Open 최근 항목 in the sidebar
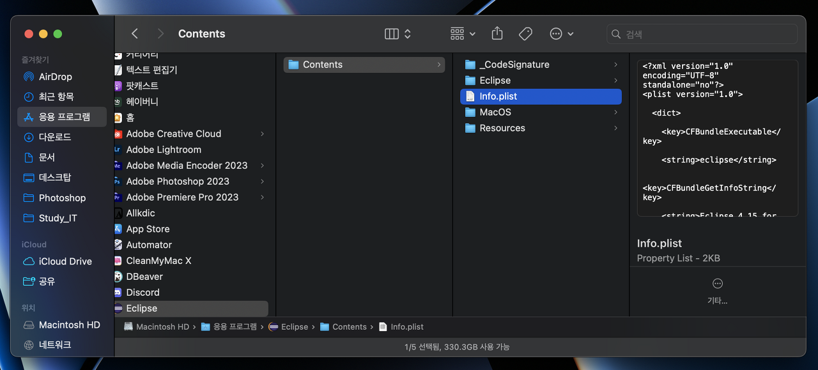 tap(62, 96)
